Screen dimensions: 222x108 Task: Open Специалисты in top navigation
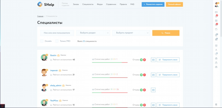88,4
